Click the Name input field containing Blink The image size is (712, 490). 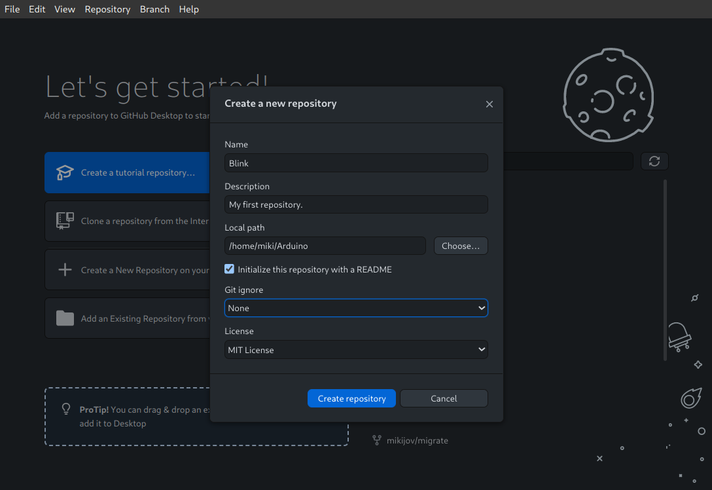(356, 163)
